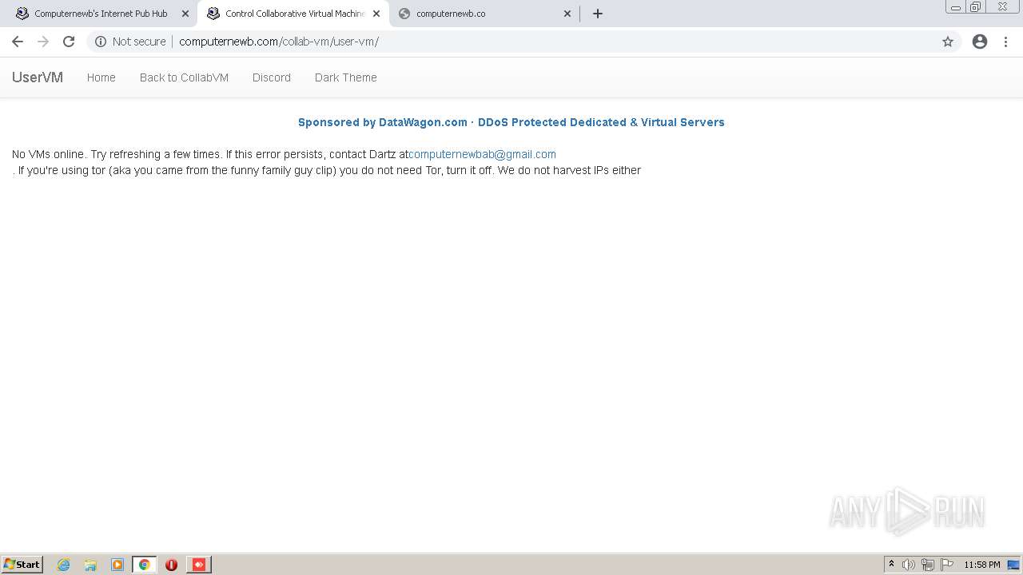This screenshot has height=575, width=1023.
Task: Open the volume speaker tray icon
Action: 909,565
